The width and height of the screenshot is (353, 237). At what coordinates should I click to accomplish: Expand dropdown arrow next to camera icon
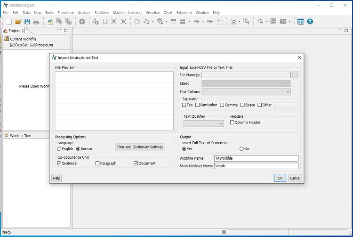(289, 22)
